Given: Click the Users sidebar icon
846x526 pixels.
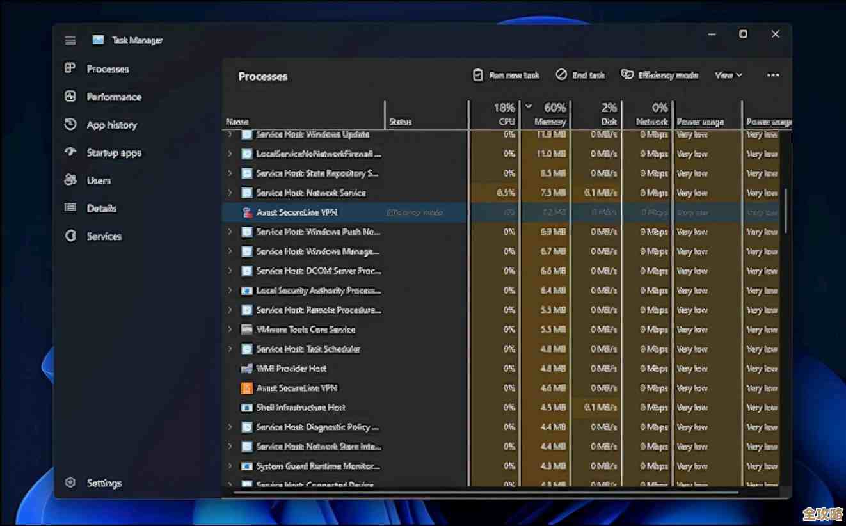Looking at the screenshot, I should tap(70, 180).
